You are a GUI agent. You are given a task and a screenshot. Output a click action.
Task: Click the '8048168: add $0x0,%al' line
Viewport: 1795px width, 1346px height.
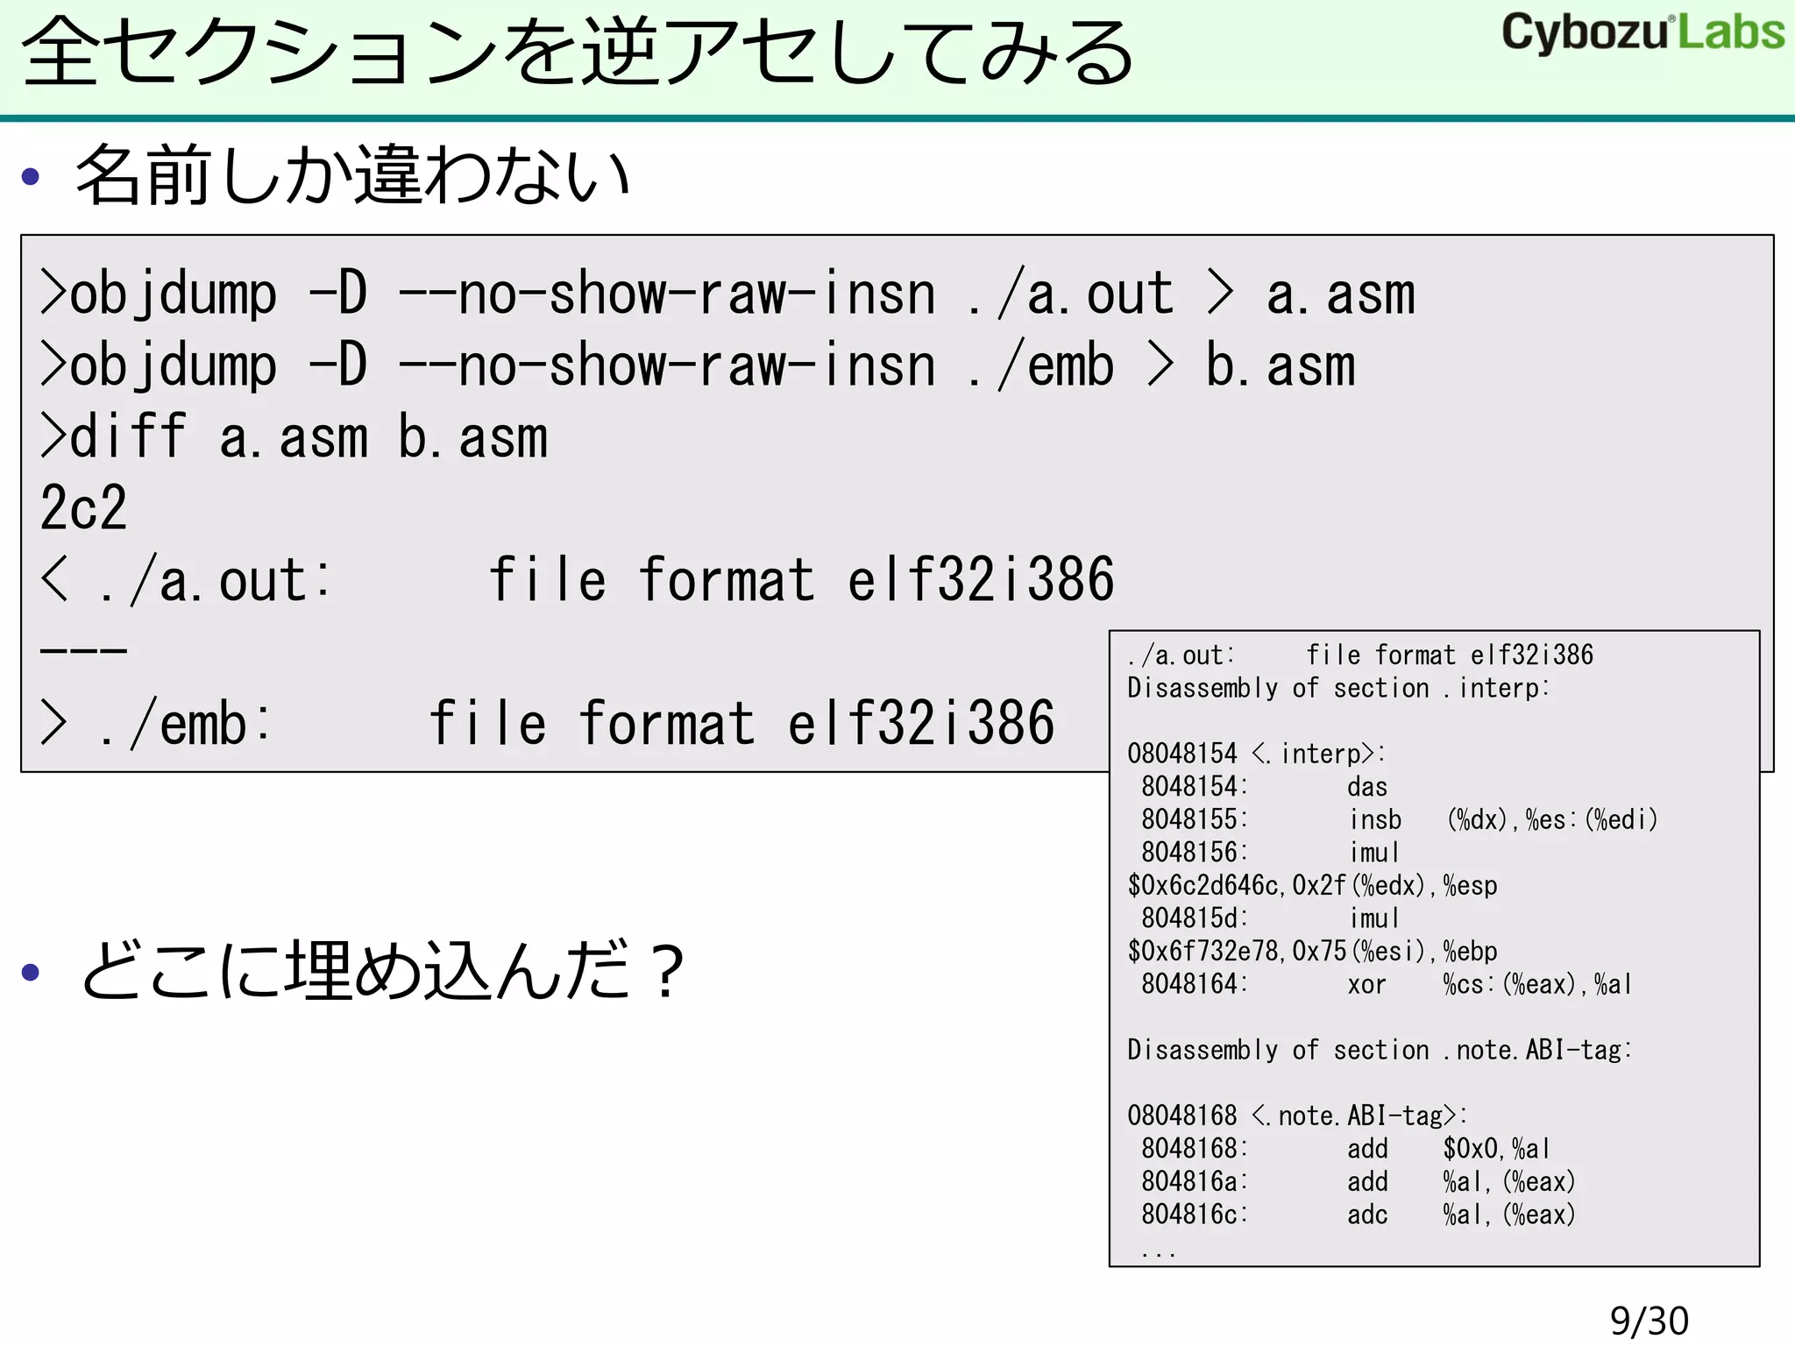click(1345, 1149)
